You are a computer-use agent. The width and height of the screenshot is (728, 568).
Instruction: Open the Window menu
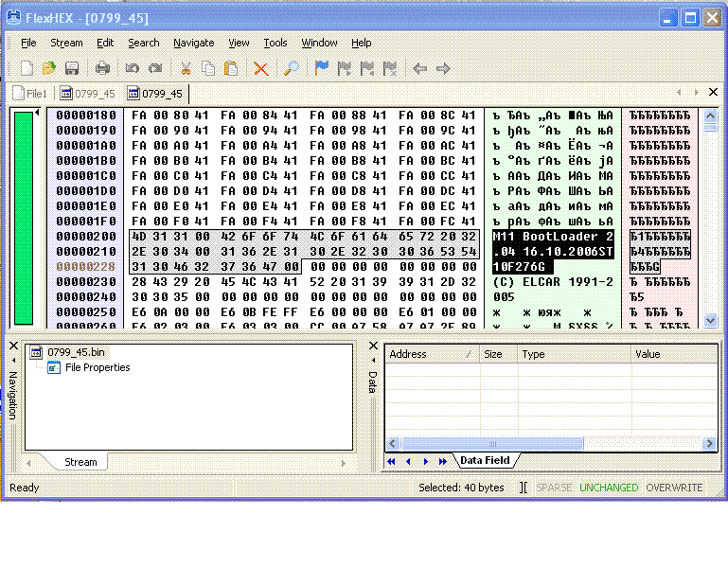click(319, 43)
